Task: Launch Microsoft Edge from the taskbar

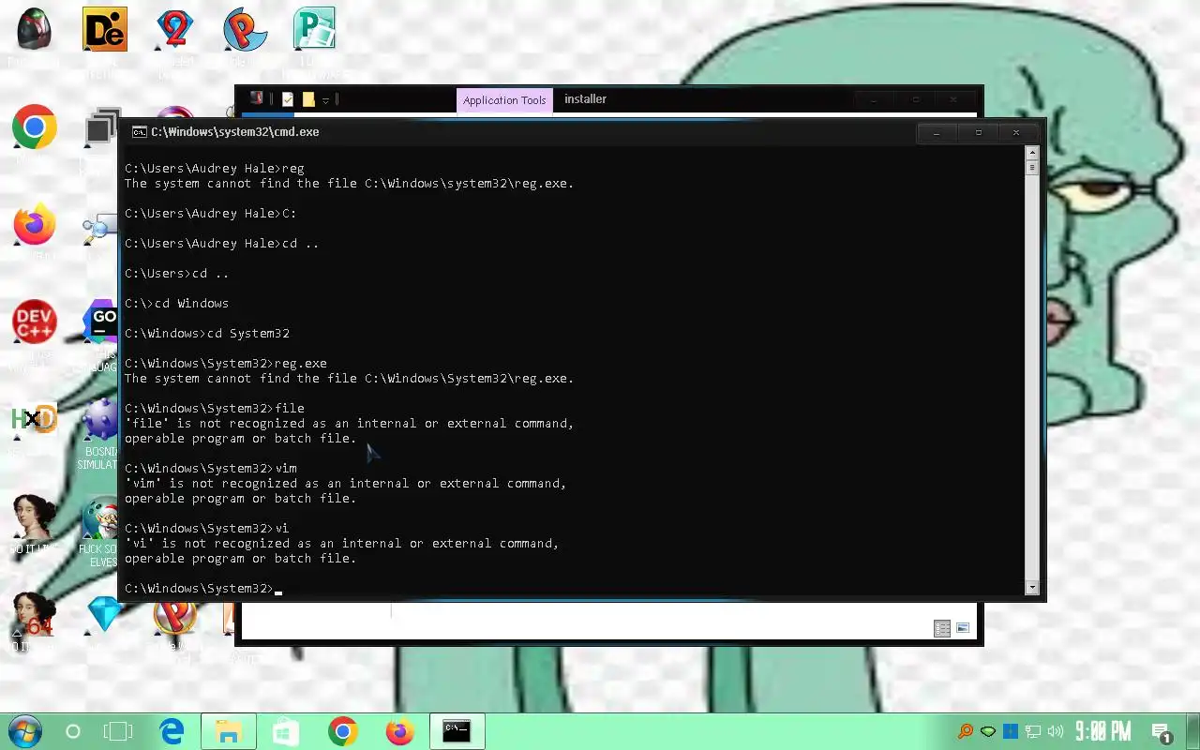Action: [172, 731]
